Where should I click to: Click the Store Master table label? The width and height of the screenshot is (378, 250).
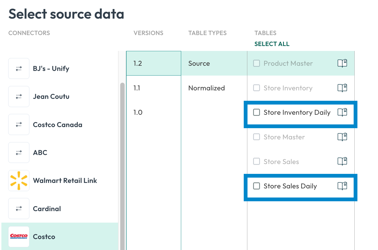[x=284, y=137]
